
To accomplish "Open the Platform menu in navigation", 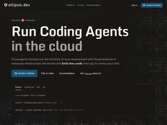I will point(71,5).
